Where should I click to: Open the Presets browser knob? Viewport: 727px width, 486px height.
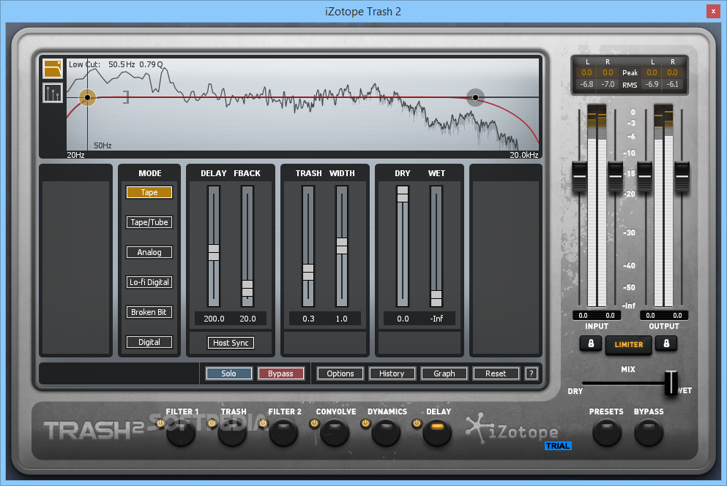pos(605,433)
